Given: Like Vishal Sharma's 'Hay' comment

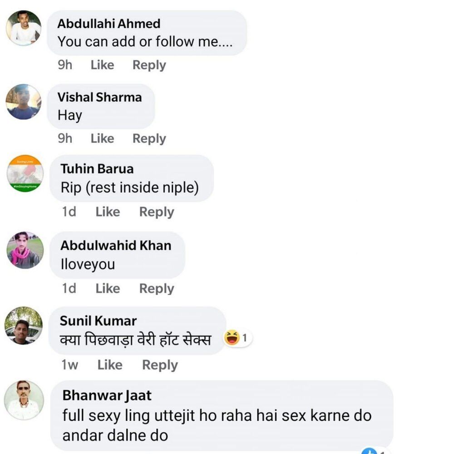Looking at the screenshot, I should [102, 138].
